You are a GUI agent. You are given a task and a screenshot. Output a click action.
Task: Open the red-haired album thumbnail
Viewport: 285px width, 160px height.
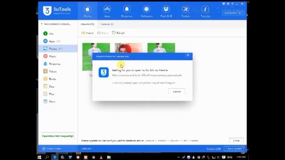pos(129,48)
